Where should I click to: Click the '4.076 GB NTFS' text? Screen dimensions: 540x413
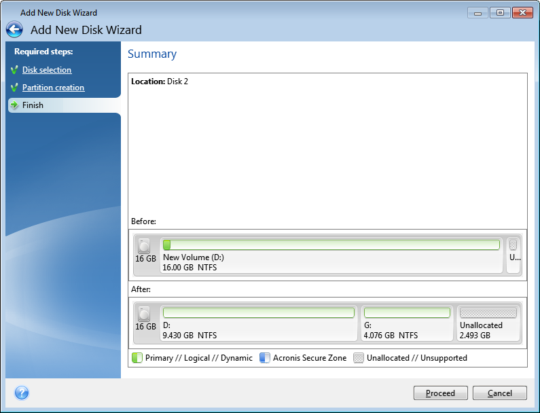pyautogui.click(x=391, y=336)
